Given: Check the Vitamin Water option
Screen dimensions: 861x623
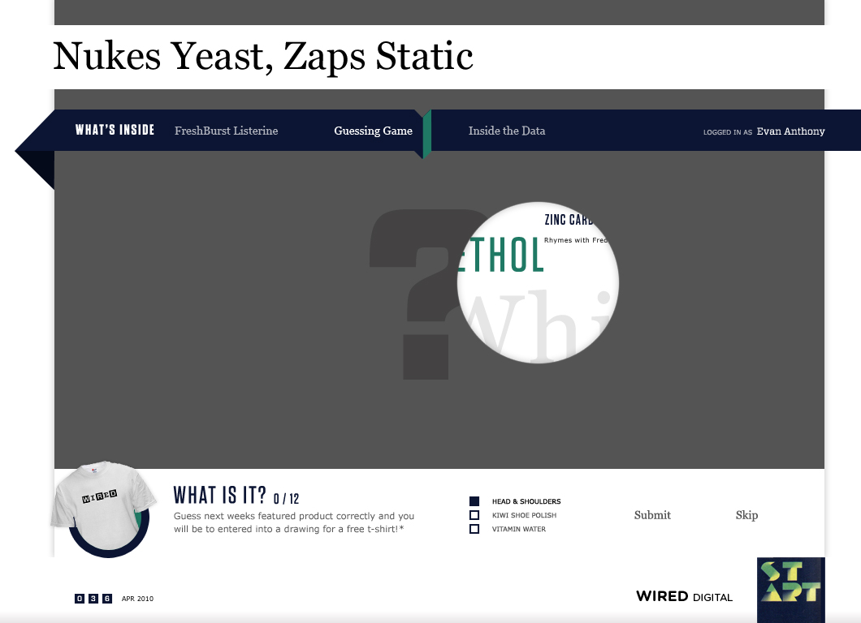Looking at the screenshot, I should (474, 529).
